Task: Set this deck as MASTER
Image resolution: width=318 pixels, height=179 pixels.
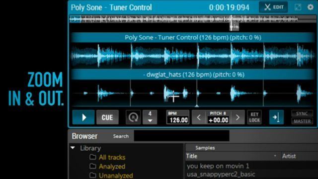Action: click(x=302, y=121)
